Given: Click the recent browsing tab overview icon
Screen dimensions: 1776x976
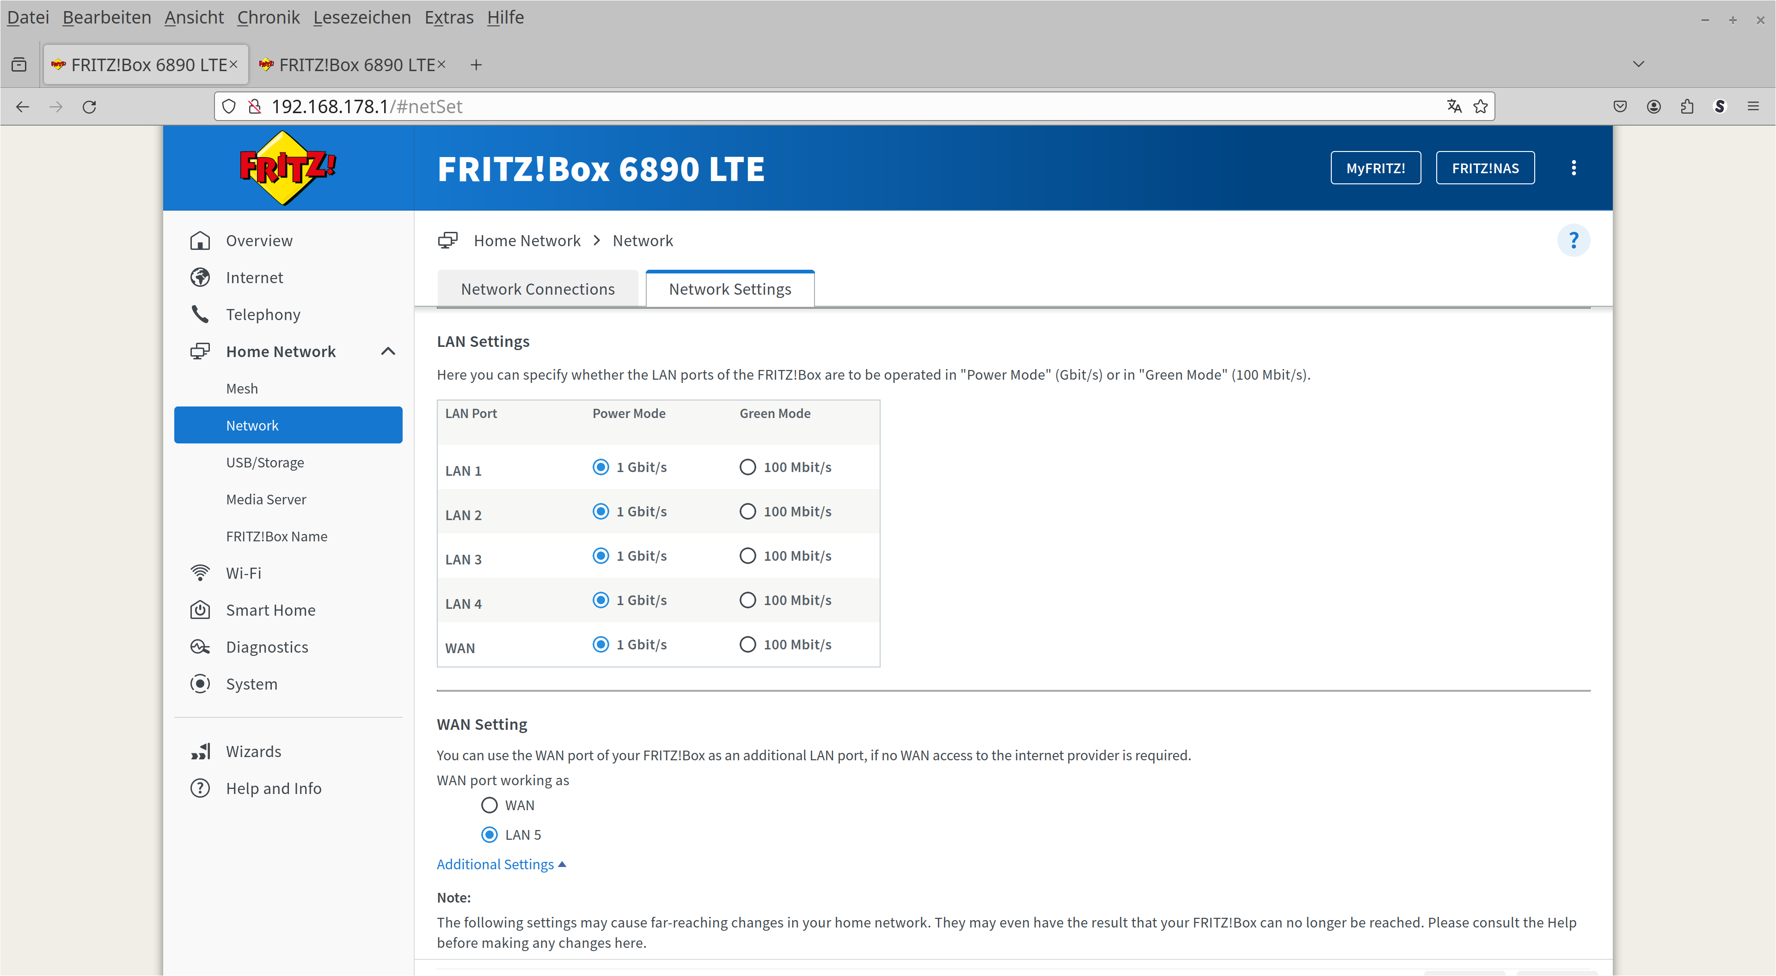Looking at the screenshot, I should click(x=19, y=65).
